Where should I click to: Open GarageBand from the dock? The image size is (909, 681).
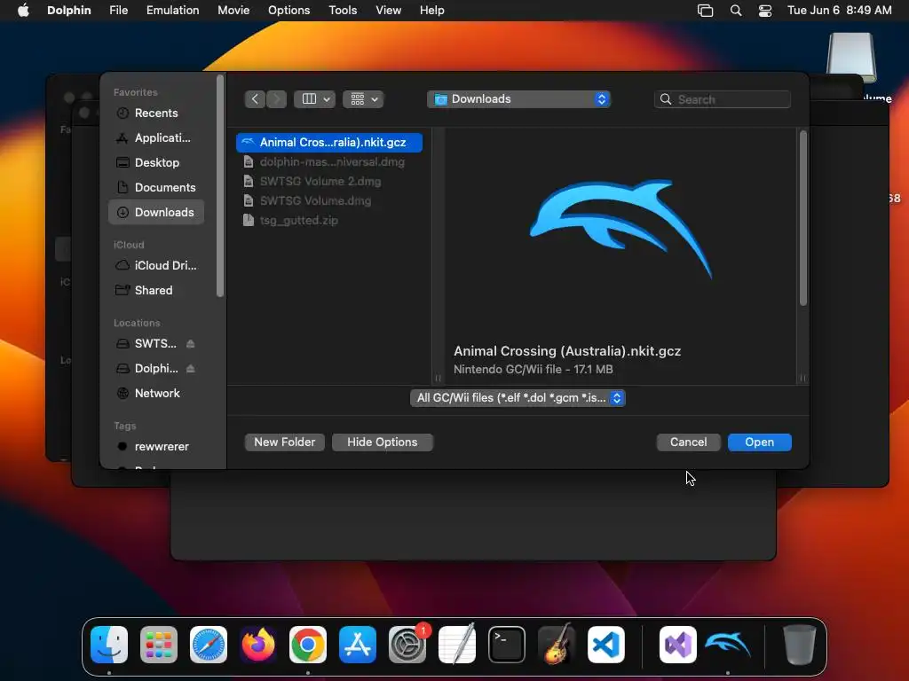tap(557, 645)
